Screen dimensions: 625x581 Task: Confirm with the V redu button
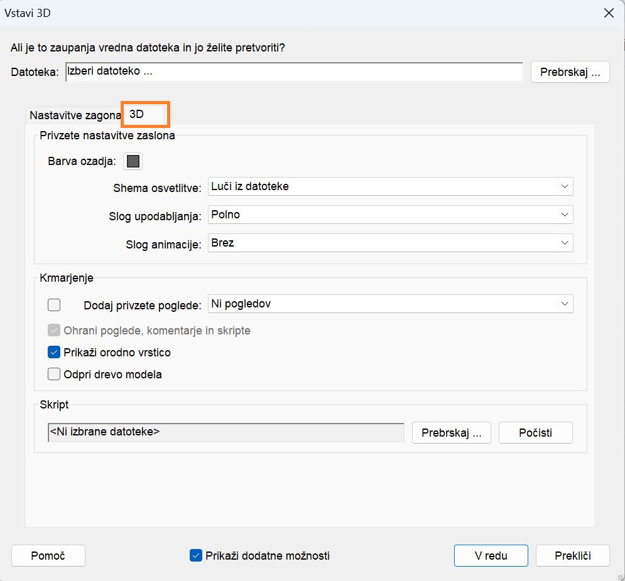tap(491, 555)
